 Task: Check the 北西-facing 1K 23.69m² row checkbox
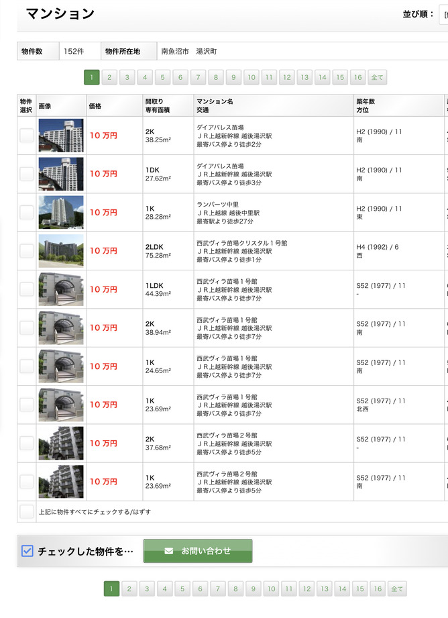click(x=27, y=405)
